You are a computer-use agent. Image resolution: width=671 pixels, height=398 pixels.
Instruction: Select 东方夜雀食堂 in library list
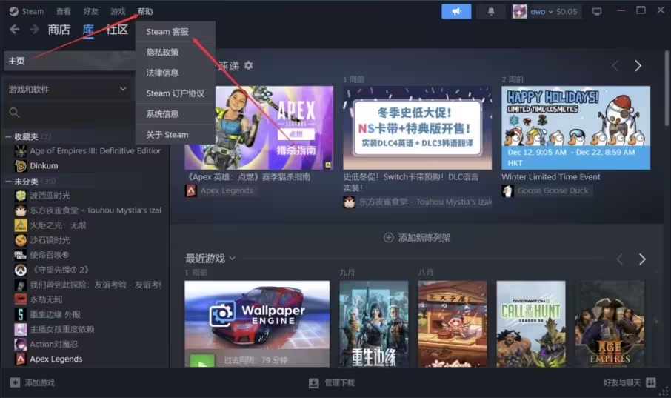pos(88,210)
